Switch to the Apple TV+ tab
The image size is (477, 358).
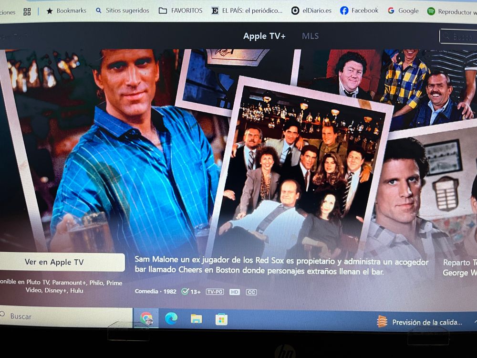pos(264,36)
